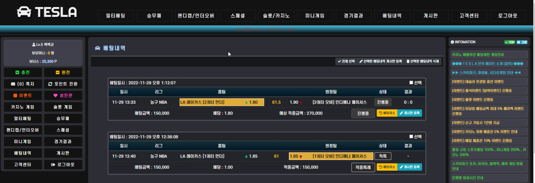The height and width of the screenshot is (183, 535).
Task: Check 선택 box for the 12:36:08 bet
Action: pos(411,137)
